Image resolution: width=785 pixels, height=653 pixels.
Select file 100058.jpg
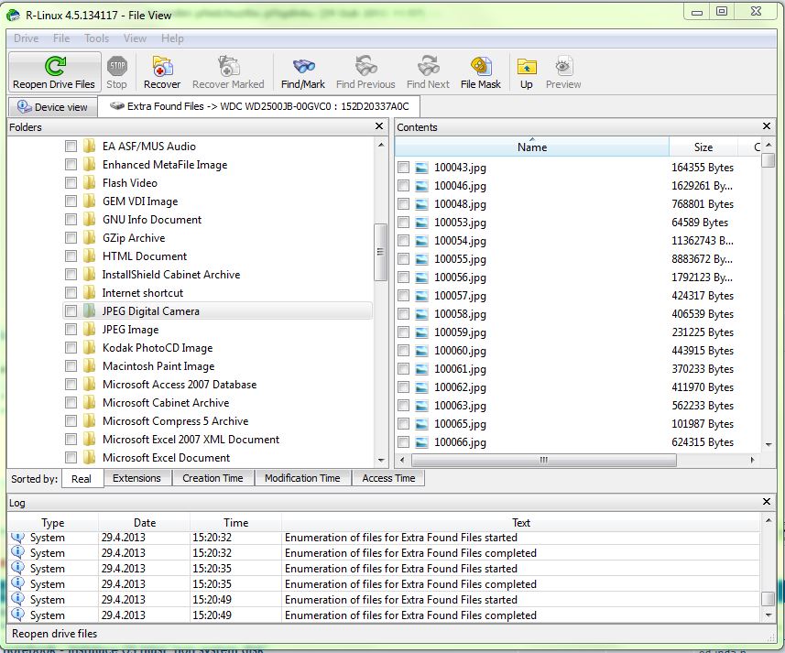point(460,314)
